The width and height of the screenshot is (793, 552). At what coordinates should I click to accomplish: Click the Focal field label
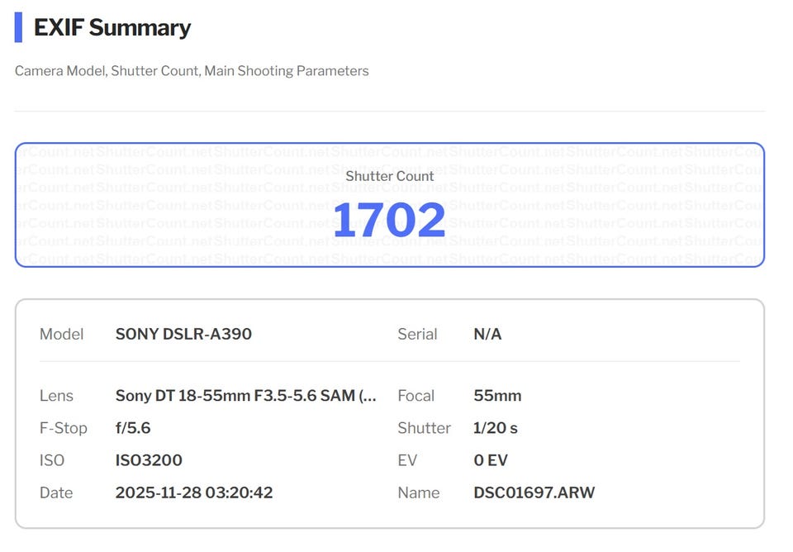[x=415, y=396]
